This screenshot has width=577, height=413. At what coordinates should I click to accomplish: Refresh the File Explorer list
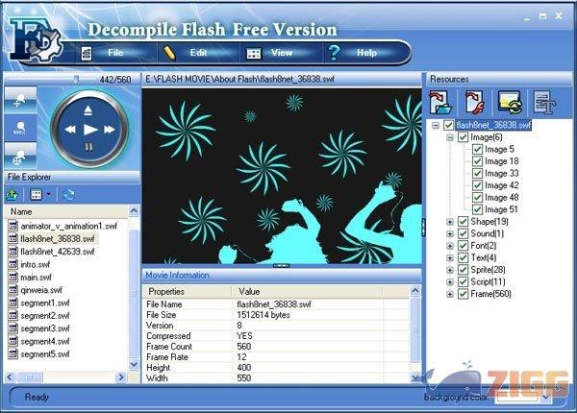point(69,194)
